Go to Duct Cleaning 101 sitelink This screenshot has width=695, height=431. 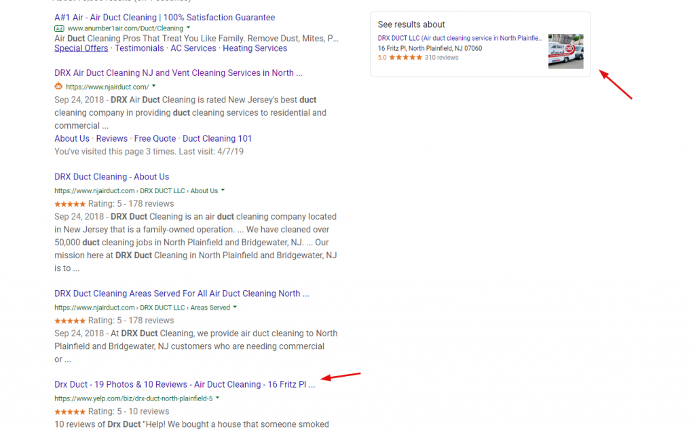tap(217, 138)
